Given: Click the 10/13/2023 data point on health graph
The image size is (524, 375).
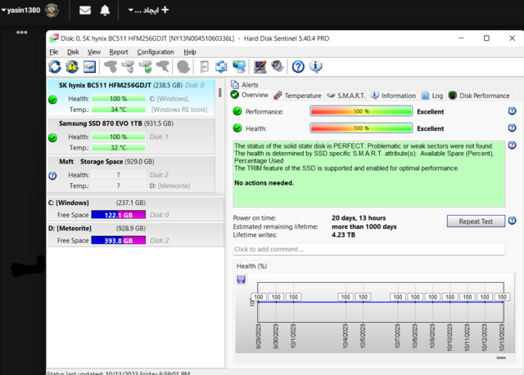Looking at the screenshot, I should [x=502, y=302].
